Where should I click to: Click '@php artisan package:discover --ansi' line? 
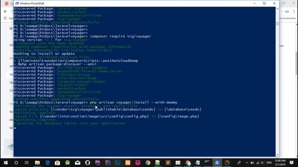point(55,64)
